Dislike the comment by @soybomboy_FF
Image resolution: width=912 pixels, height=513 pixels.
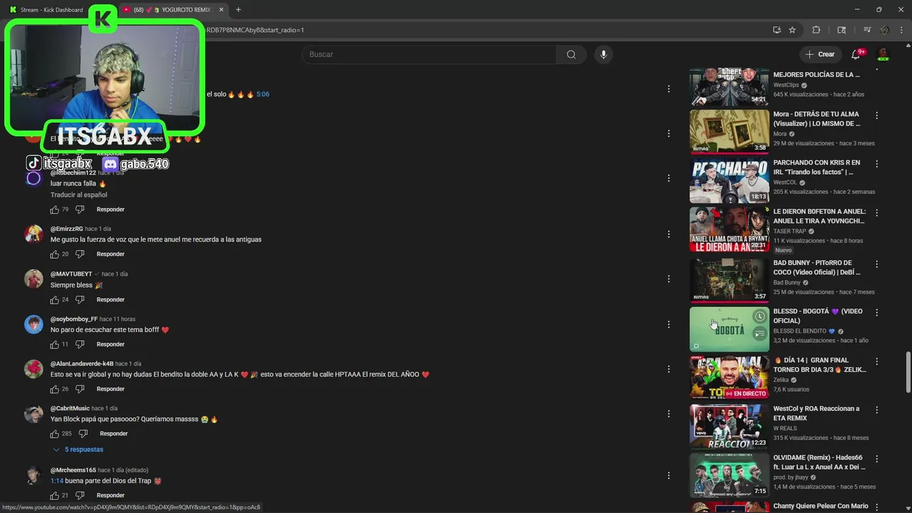pyautogui.click(x=80, y=344)
